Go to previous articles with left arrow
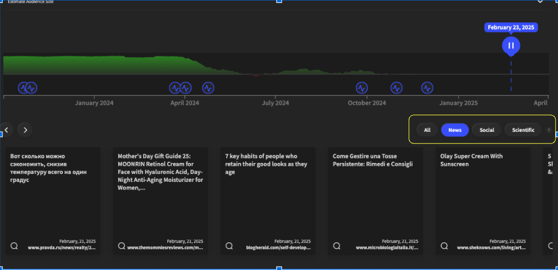The image size is (558, 270). coord(5,130)
